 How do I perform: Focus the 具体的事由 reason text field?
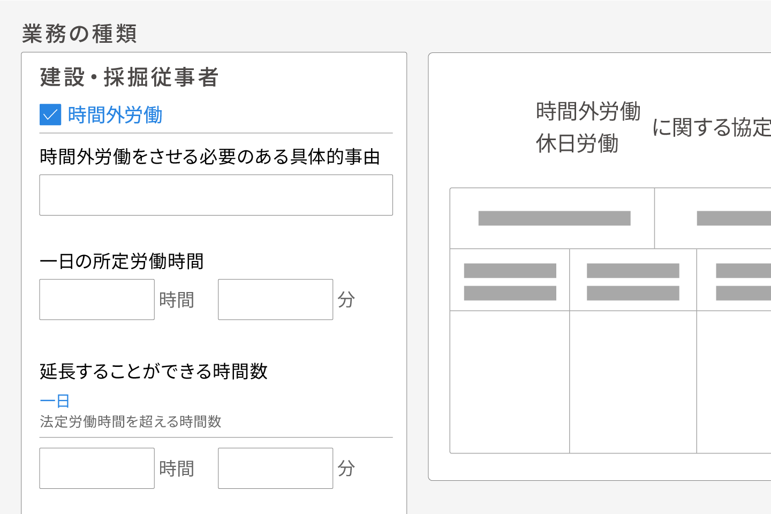(216, 195)
